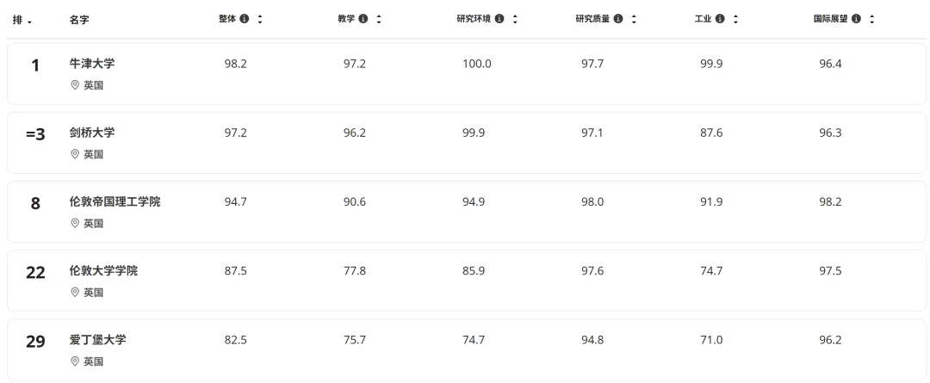
Task: Sort the table by 整体 score arrows
Action: click(x=260, y=19)
